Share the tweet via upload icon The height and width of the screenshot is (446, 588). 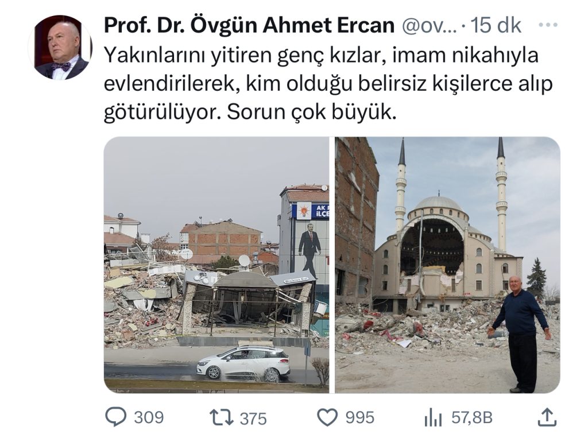coord(547,417)
